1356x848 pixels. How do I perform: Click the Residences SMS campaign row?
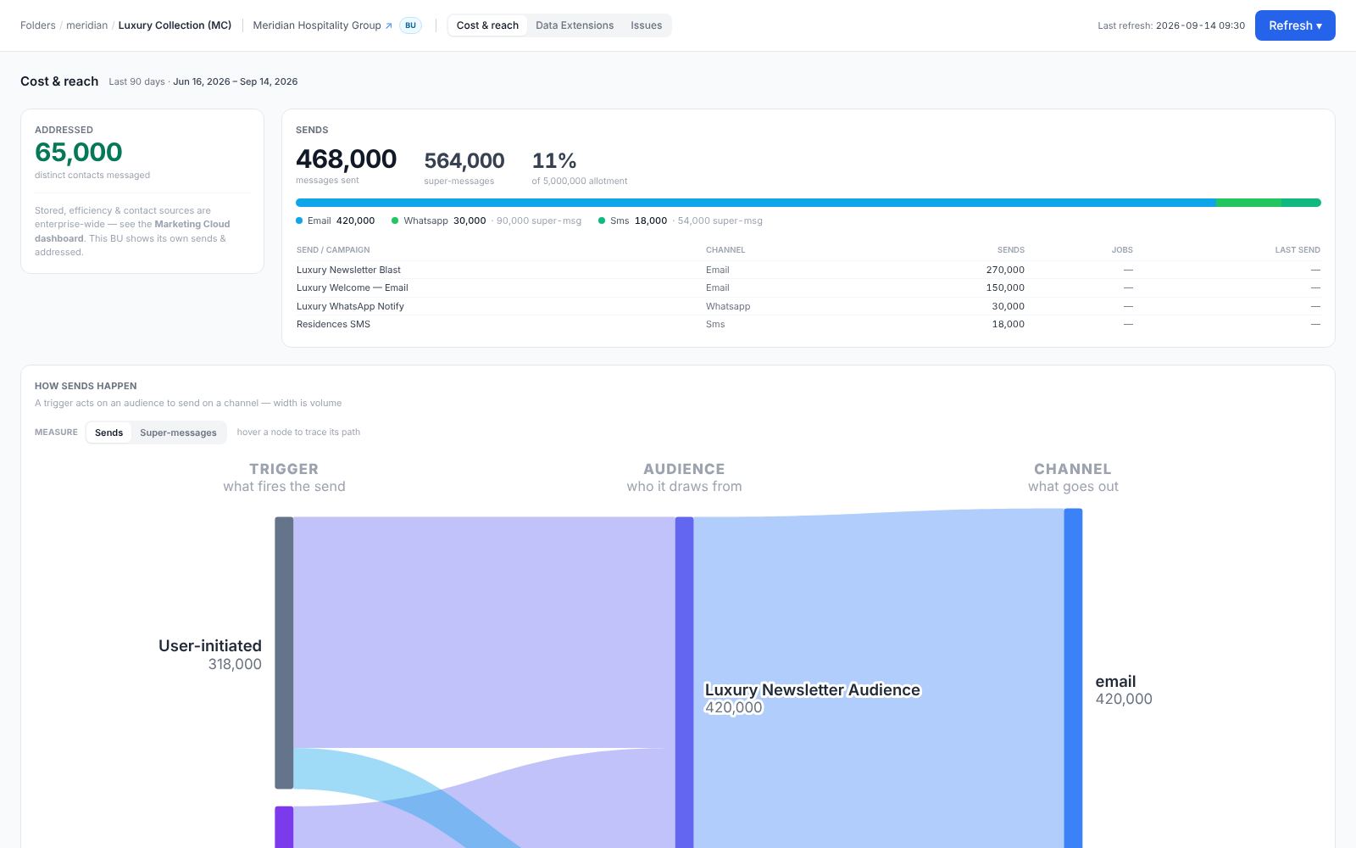click(x=809, y=324)
